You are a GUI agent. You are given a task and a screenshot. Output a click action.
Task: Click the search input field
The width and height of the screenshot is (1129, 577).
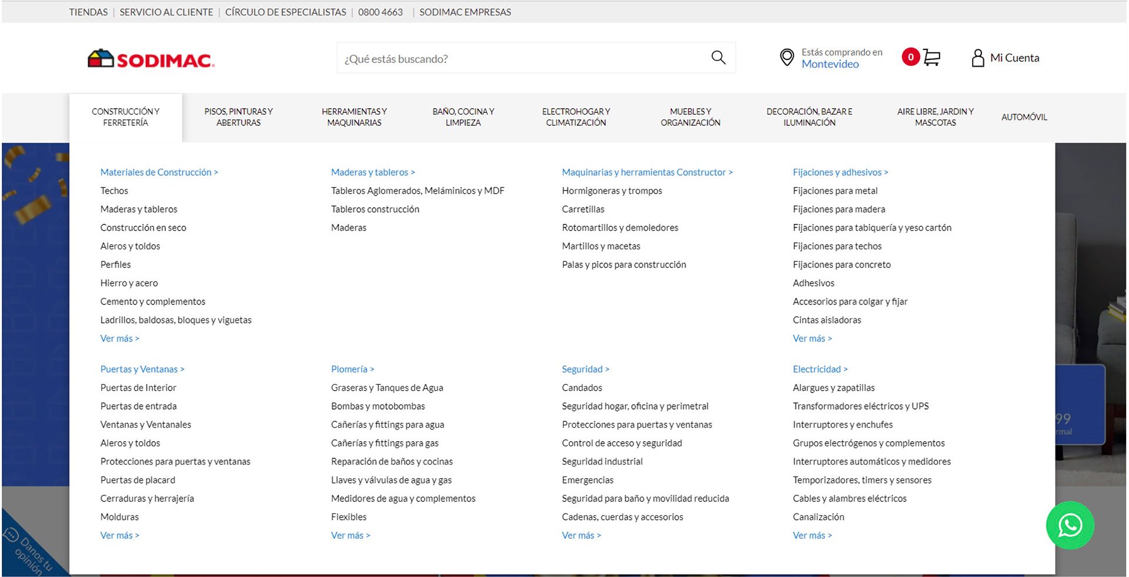tap(536, 58)
